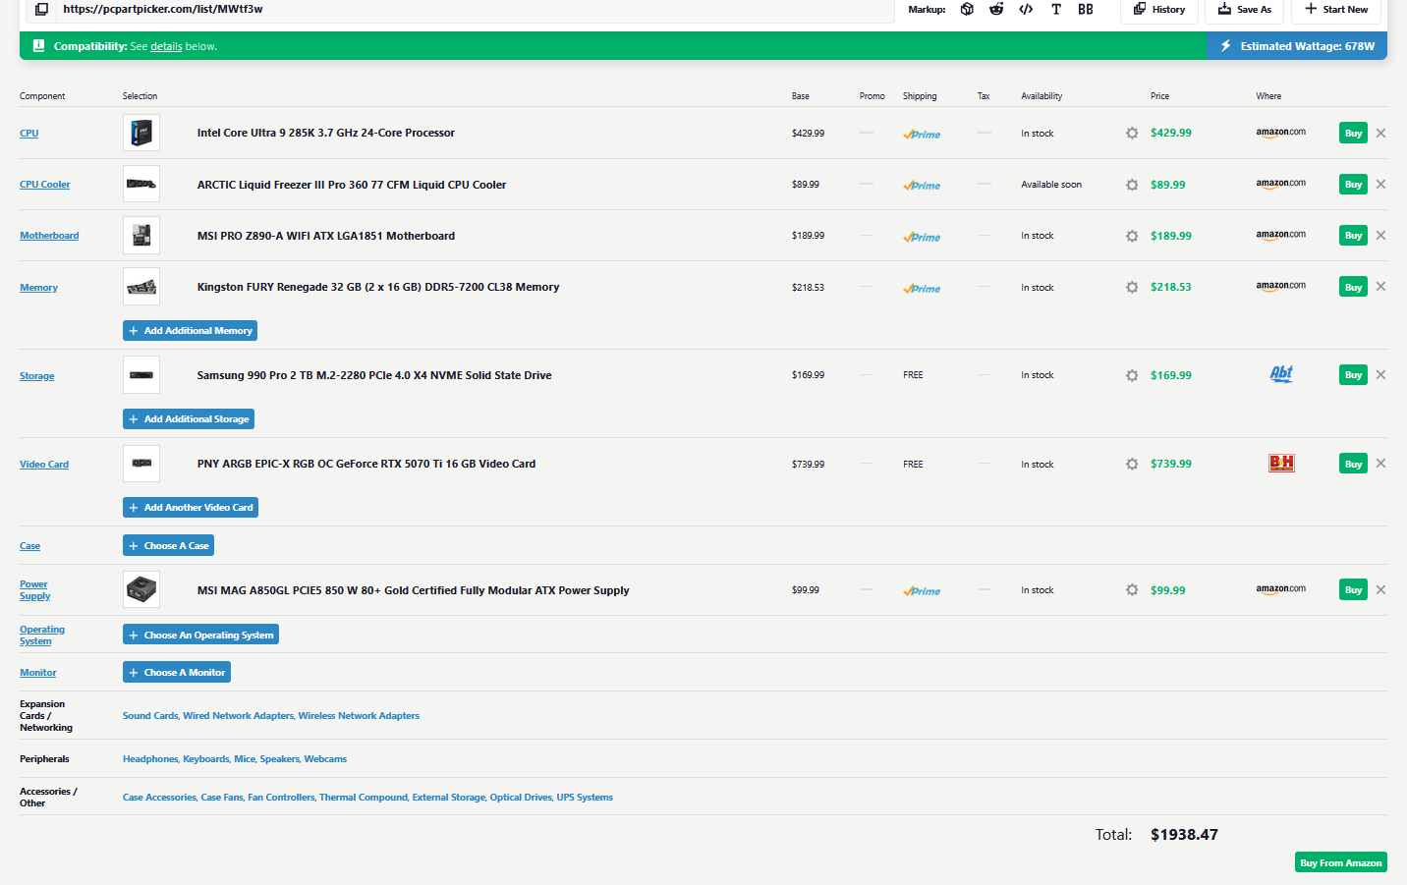Copy the list URL with the copy icon
This screenshot has width=1407, height=885.
(x=41, y=9)
